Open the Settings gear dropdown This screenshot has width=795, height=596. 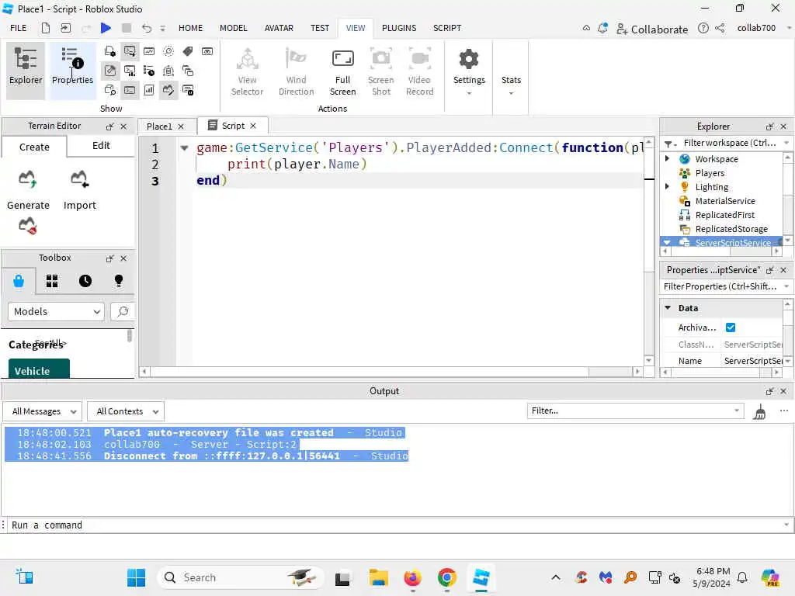469,72
